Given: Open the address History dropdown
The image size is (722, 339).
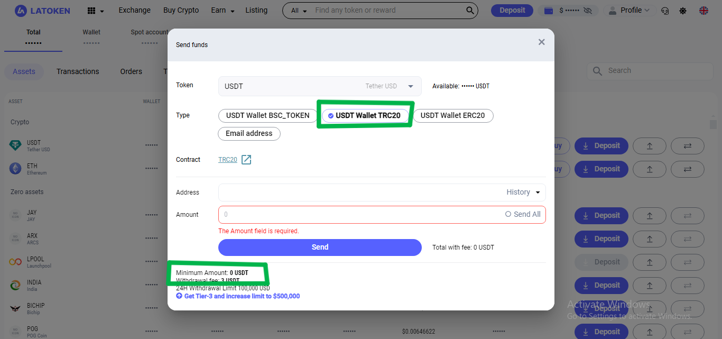Looking at the screenshot, I should coord(523,193).
